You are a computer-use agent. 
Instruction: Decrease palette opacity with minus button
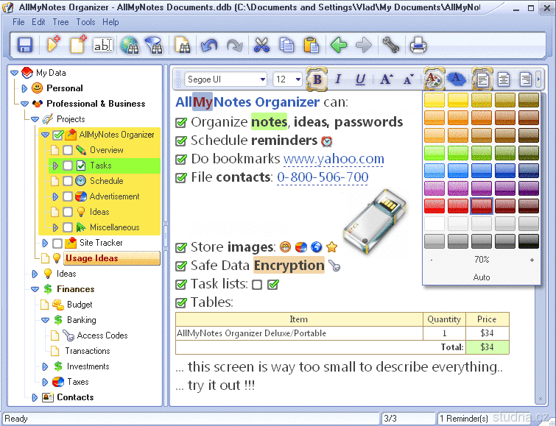432,260
